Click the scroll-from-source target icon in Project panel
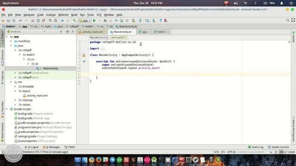 click(x=61, y=32)
